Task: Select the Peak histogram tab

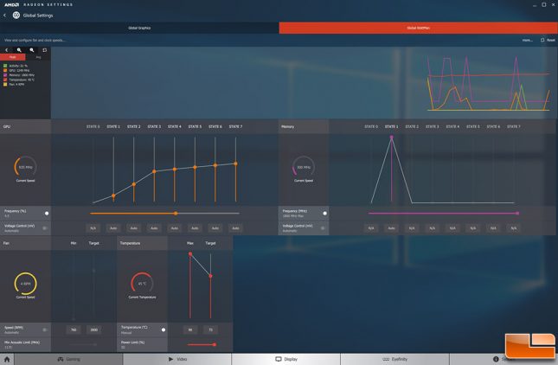Action: click(x=12, y=57)
